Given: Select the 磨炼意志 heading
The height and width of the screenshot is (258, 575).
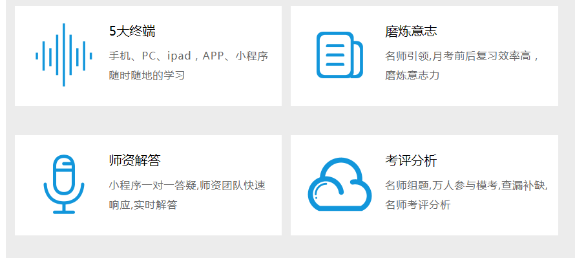Looking at the screenshot, I should coord(411,32).
